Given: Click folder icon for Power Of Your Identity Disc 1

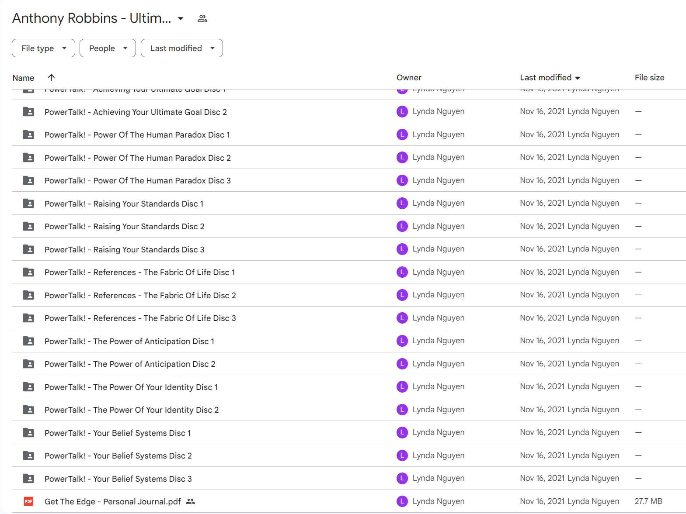Looking at the screenshot, I should tap(28, 387).
